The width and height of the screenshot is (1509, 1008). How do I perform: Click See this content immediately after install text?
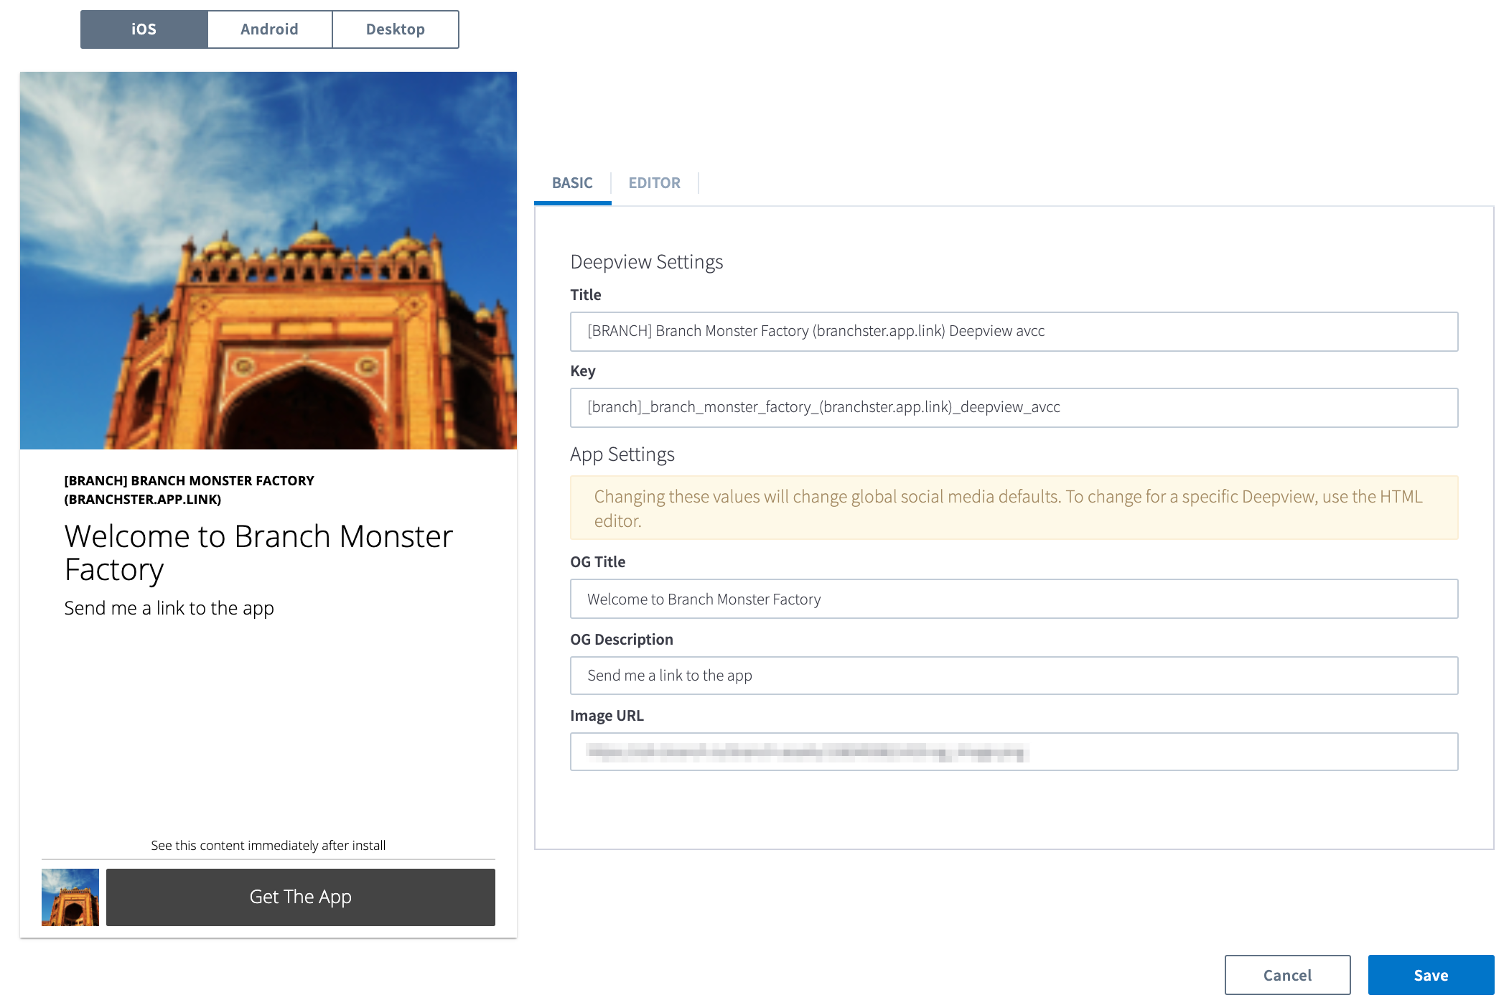[268, 846]
